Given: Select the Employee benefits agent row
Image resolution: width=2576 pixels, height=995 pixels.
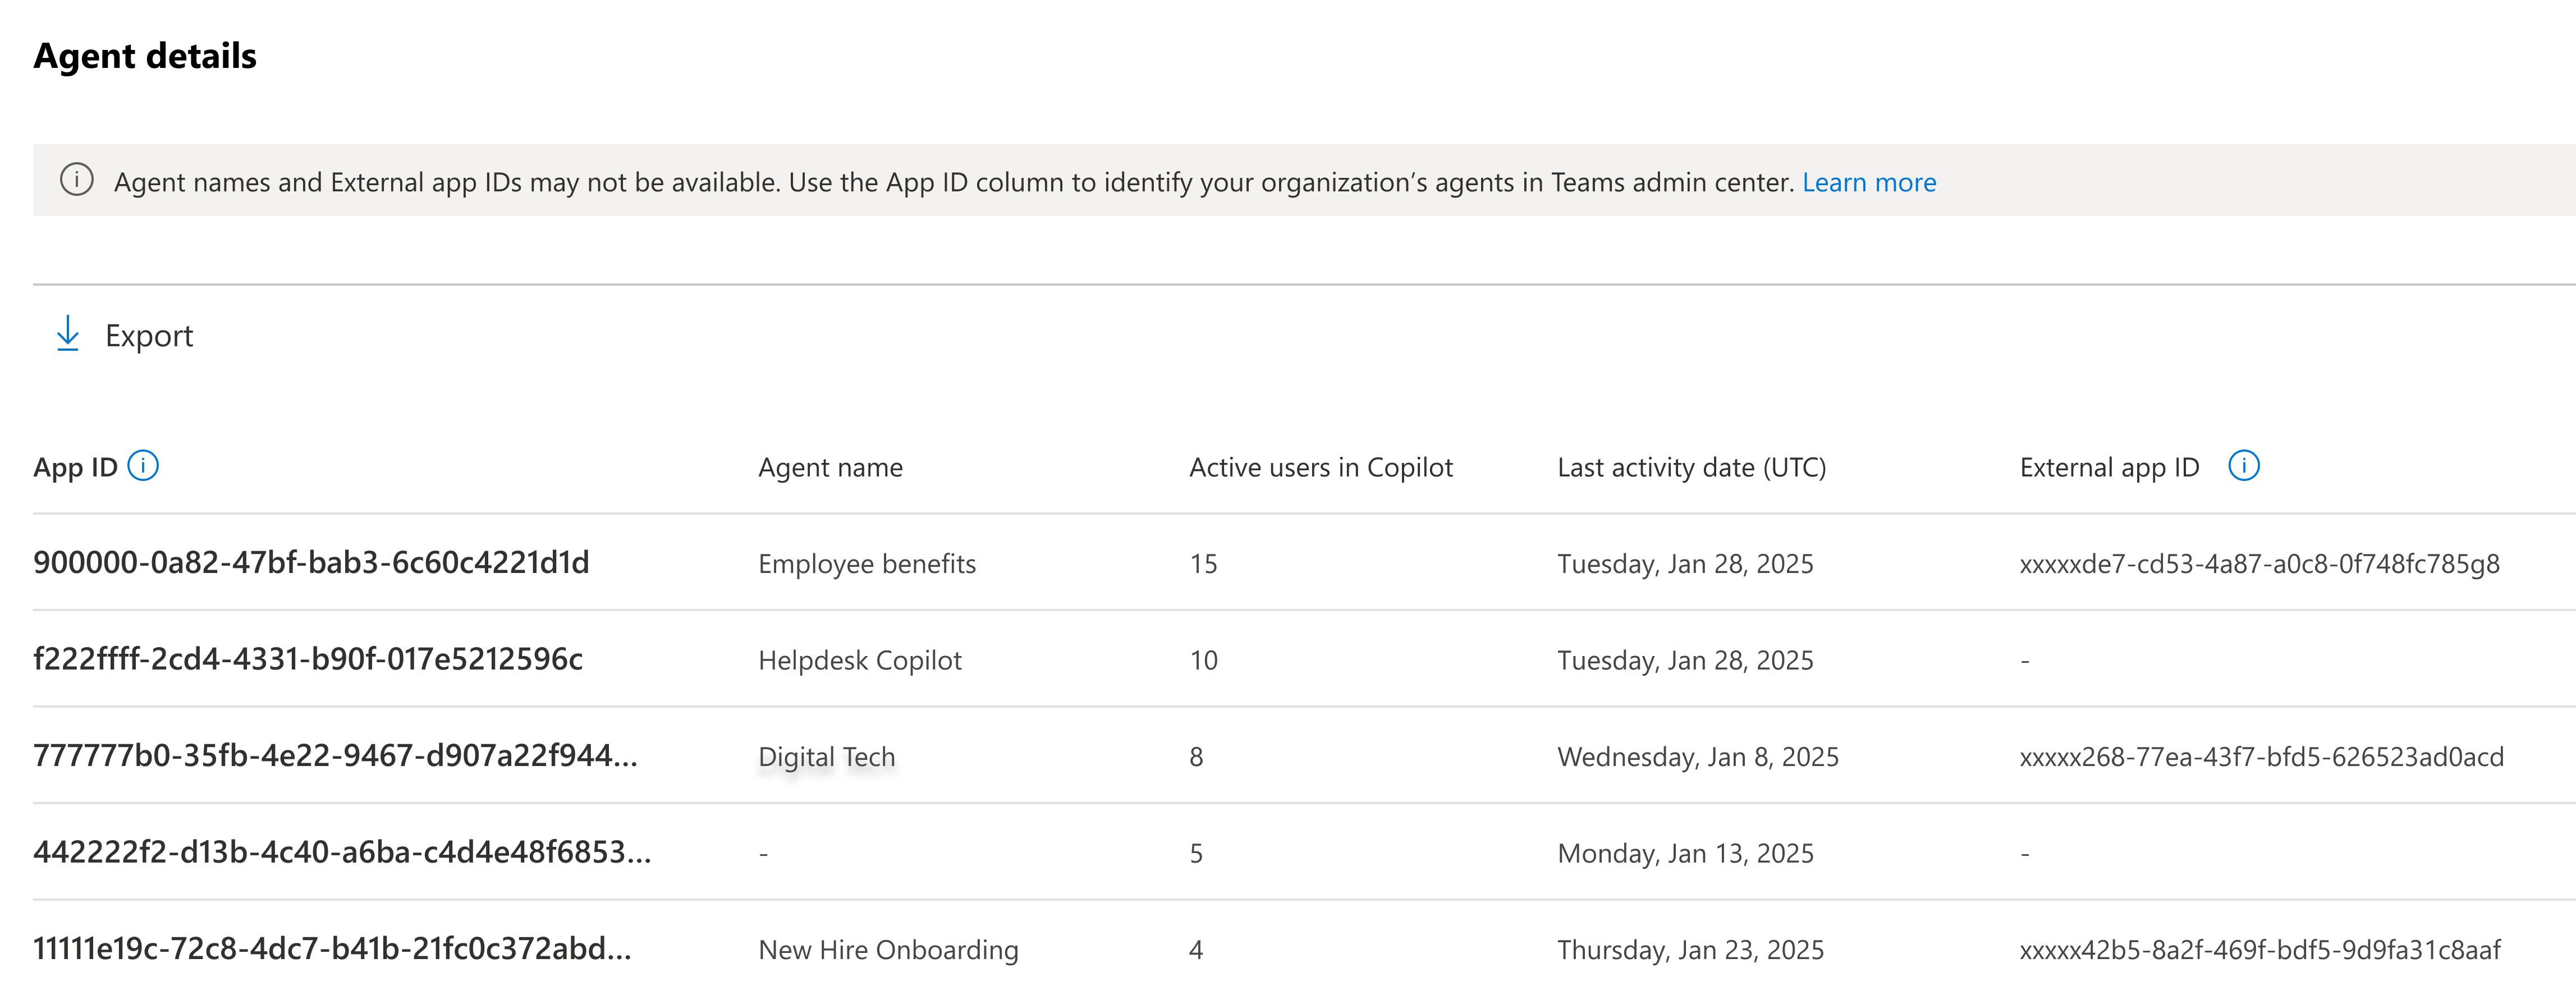Looking at the screenshot, I should click(x=866, y=564).
